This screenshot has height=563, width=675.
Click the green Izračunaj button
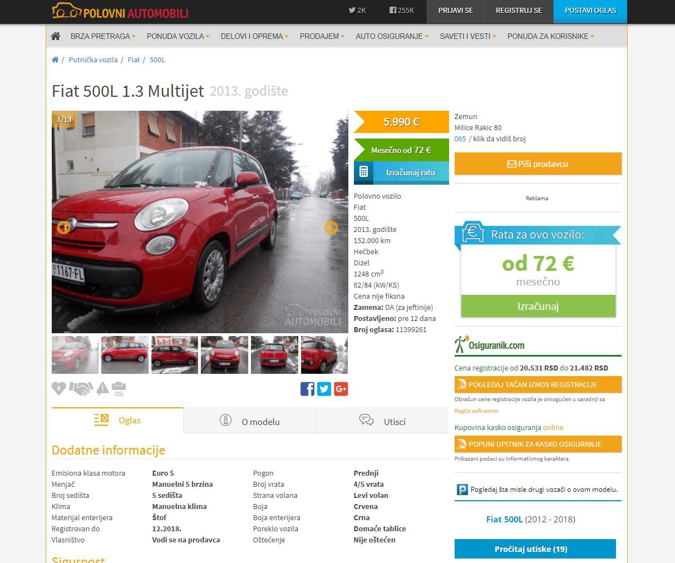(538, 306)
